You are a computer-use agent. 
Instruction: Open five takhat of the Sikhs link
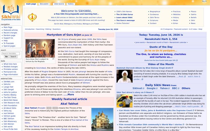click(80, 120)
